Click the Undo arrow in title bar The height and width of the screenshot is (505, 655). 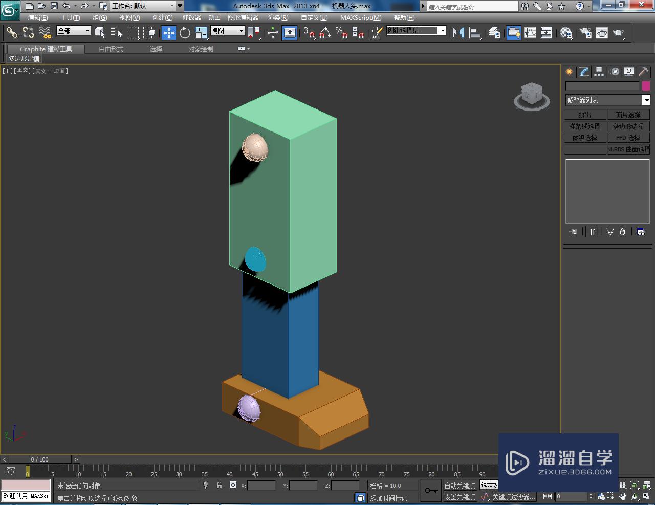pyautogui.click(x=67, y=6)
